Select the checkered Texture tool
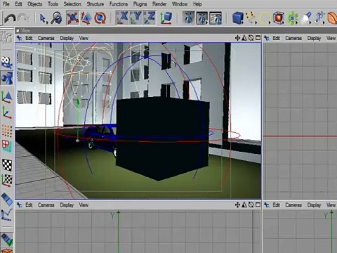Image resolution: width=337 pixels, height=253 pixels. [7, 164]
